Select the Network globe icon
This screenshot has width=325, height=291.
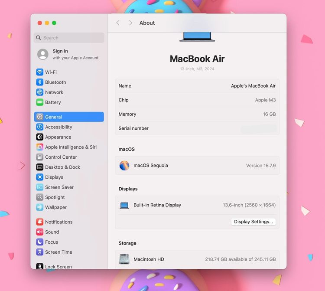pyautogui.click(x=39, y=92)
